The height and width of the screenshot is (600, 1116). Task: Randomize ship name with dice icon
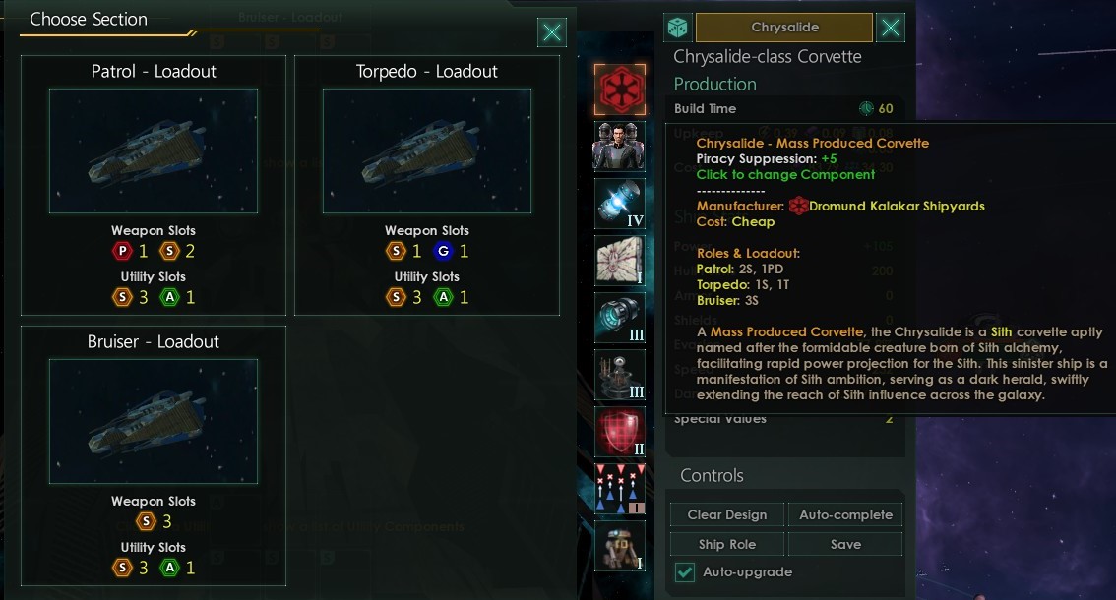(x=677, y=28)
